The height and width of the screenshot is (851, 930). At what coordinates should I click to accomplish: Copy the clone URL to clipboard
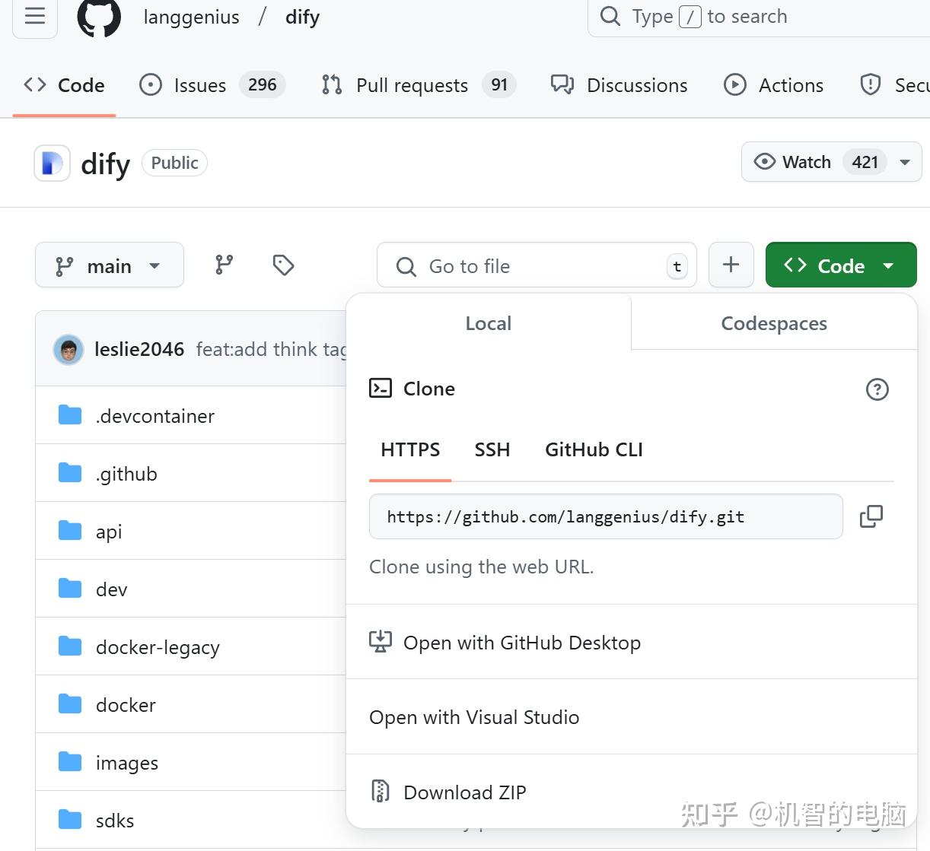[x=871, y=516]
